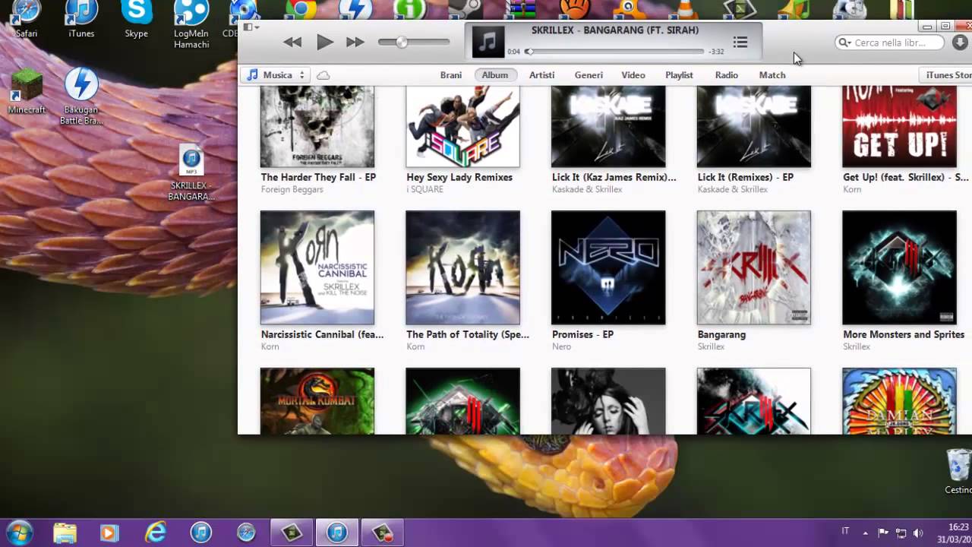Image resolution: width=972 pixels, height=547 pixels.
Task: Click "Nero" artist name under Promises
Action: tap(561, 346)
